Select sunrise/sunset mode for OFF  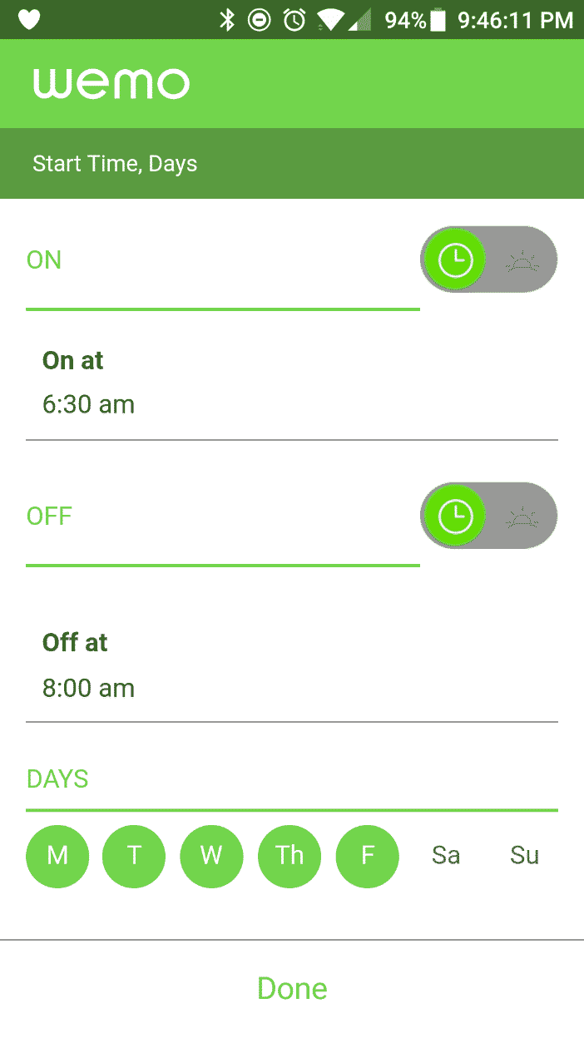(x=523, y=517)
